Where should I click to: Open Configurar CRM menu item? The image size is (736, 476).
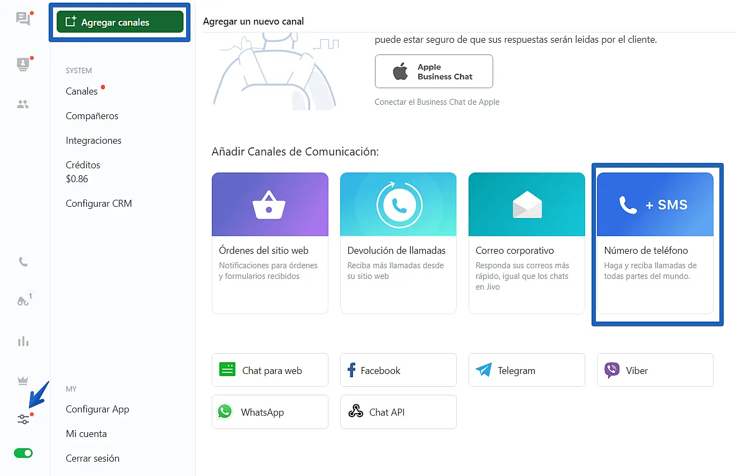pyautogui.click(x=99, y=204)
